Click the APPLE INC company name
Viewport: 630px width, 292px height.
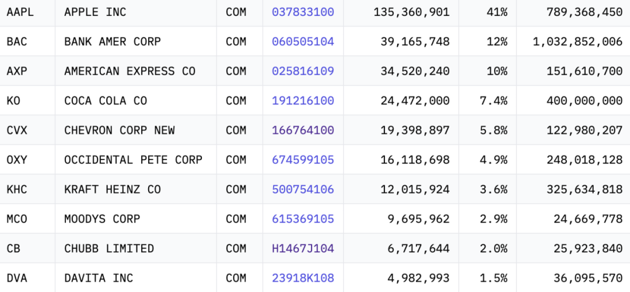[x=95, y=12]
